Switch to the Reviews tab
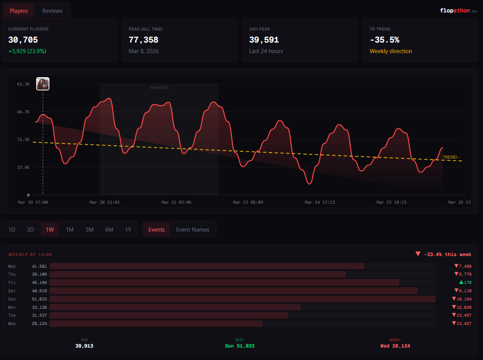Viewport: 483px width, 360px height. pos(52,11)
